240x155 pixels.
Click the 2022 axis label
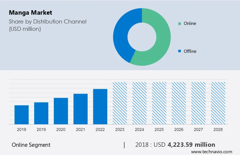click(x=100, y=129)
